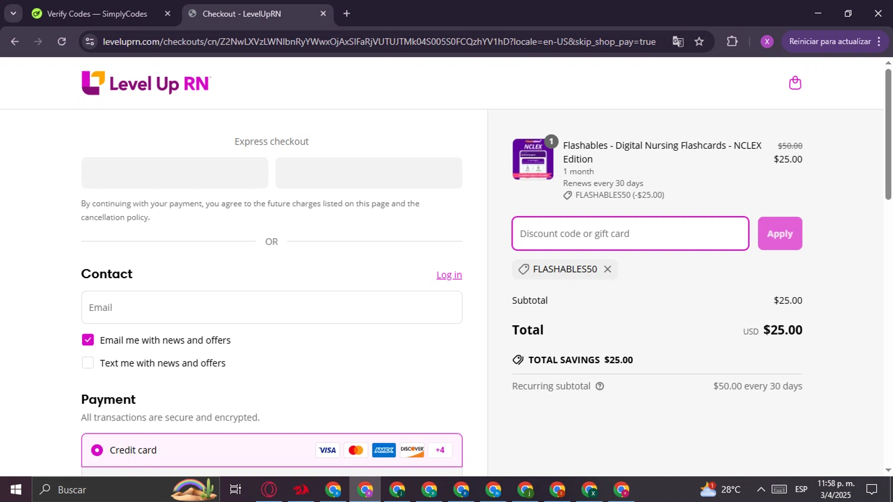Image resolution: width=893 pixels, height=502 pixels.
Task: Focus the Discount code or gift card field
Action: [630, 233]
